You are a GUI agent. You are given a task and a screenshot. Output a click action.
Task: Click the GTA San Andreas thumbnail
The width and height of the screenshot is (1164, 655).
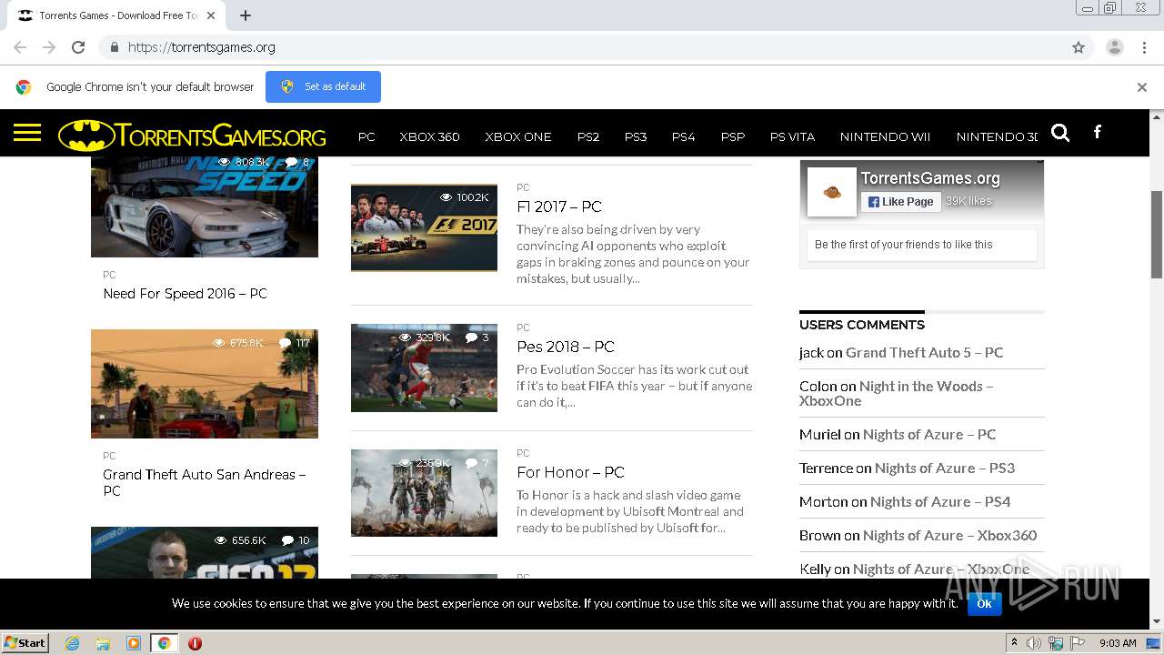tap(205, 384)
